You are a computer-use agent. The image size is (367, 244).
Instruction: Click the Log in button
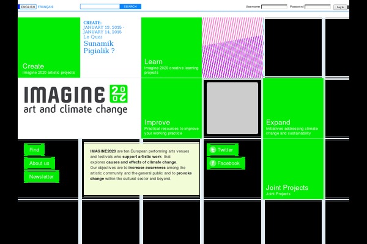coord(340,7)
